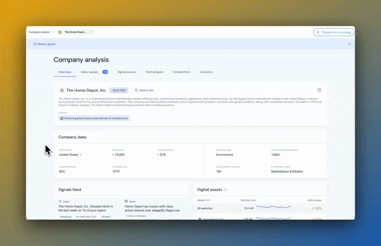This screenshot has height=246, width=381.
Task: Click the All topics link in the Intent signal
Action: [x=106, y=217]
